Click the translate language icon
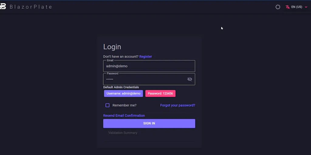 [287, 7]
